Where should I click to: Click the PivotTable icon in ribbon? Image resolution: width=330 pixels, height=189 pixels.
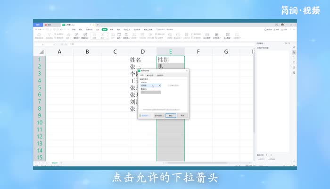pyautogui.click(x=38, y=34)
